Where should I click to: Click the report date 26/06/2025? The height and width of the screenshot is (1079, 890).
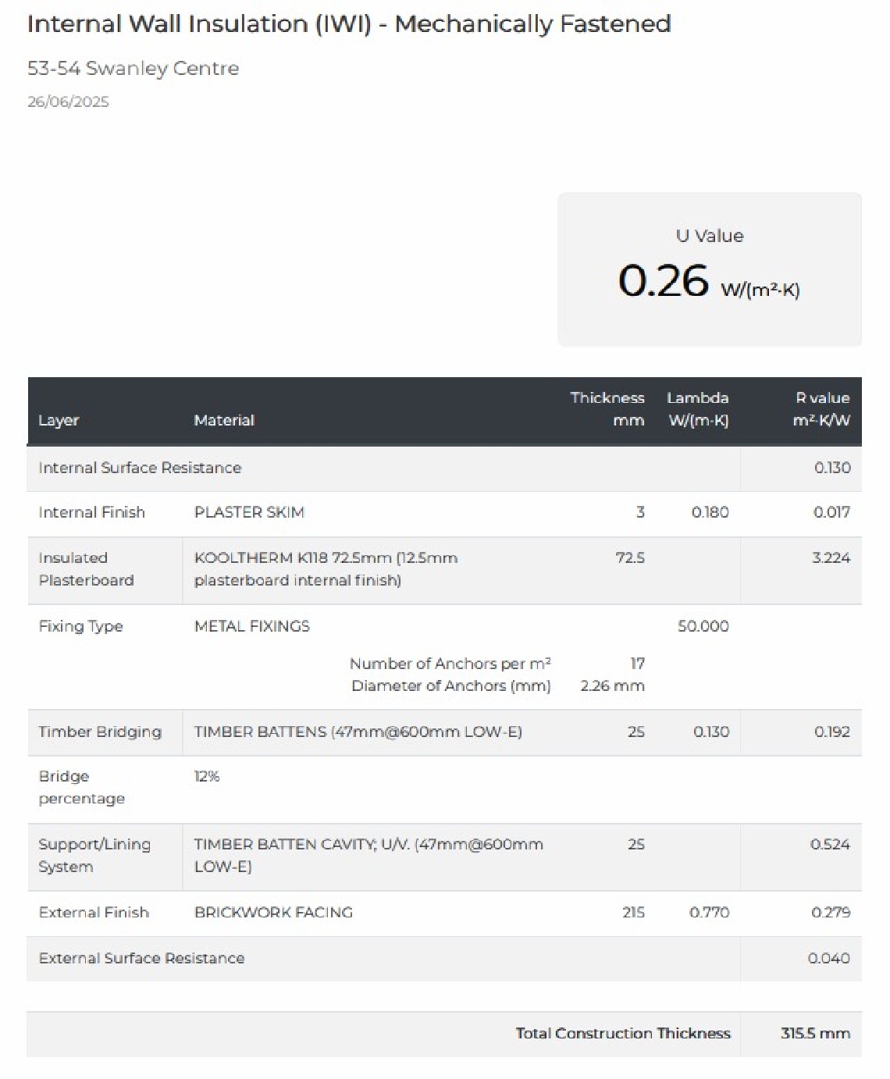(68, 101)
